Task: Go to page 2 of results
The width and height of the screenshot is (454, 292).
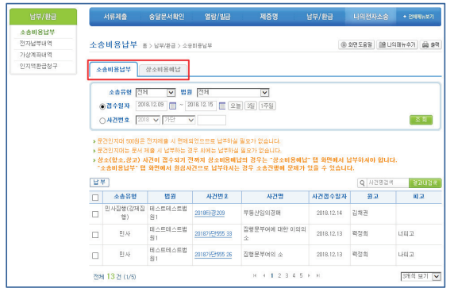Action: [279, 275]
